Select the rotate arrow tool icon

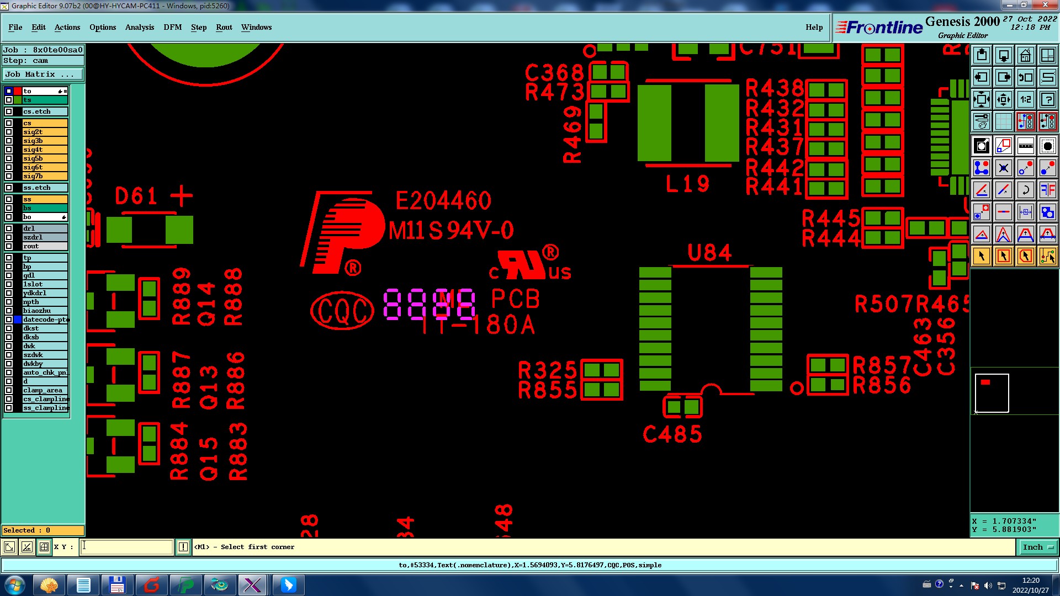pyautogui.click(x=1025, y=190)
